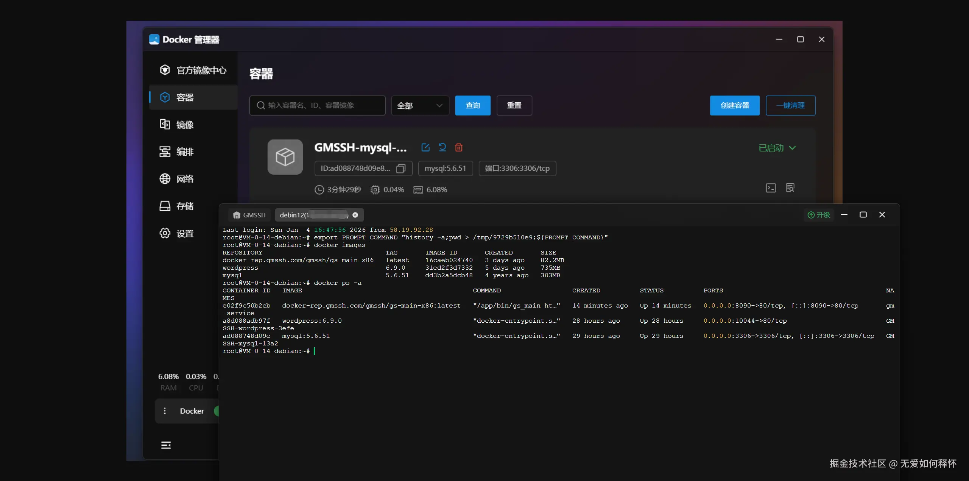The width and height of the screenshot is (969, 481).
Task: Click the 创建容器 button
Action: 734,106
